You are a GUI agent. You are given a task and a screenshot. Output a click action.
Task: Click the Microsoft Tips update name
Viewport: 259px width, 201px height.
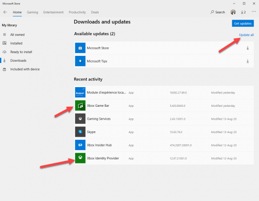click(97, 61)
